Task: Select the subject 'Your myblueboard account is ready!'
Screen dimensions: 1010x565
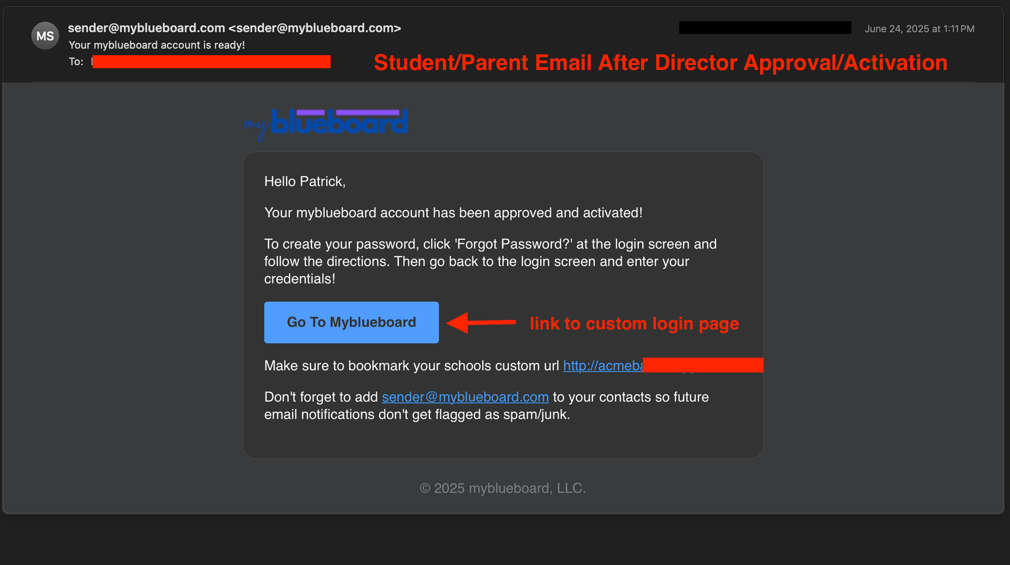Action: tap(157, 45)
